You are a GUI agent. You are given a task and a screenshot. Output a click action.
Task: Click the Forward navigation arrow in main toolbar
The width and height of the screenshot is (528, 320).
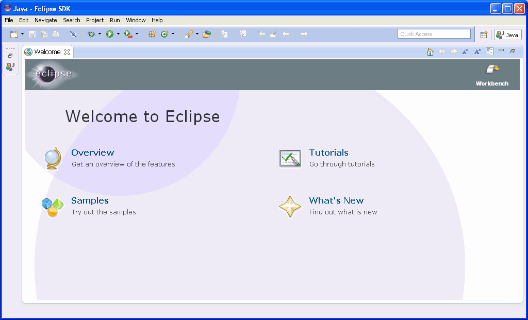point(304,34)
